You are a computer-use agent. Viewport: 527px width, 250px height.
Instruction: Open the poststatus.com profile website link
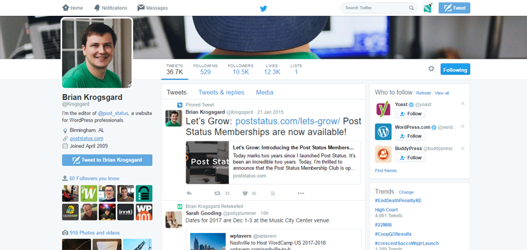pos(86,138)
